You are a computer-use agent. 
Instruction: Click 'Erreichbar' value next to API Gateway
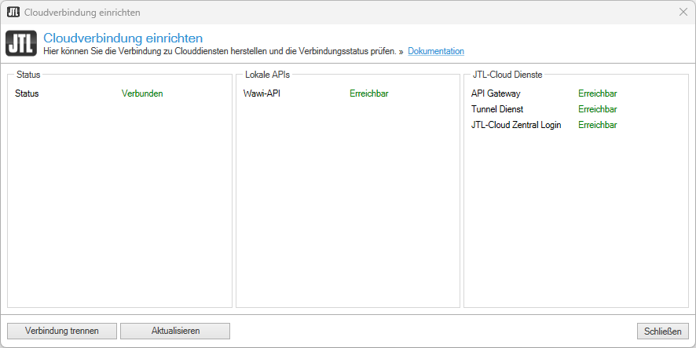coord(598,93)
